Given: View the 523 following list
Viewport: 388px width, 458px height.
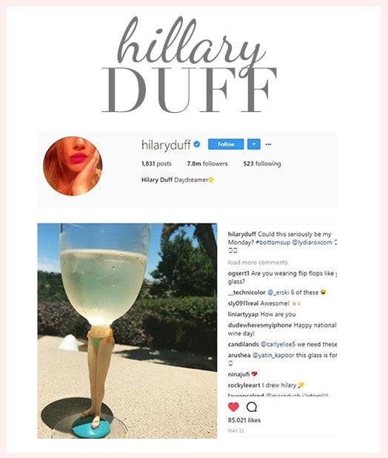Looking at the screenshot, I should click(x=262, y=163).
